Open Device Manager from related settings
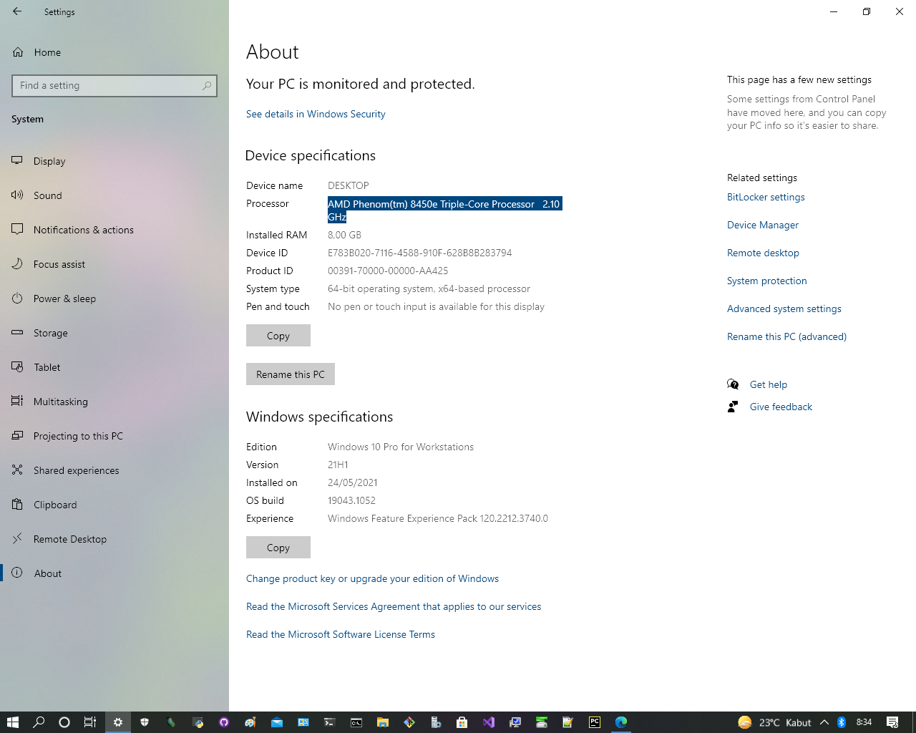Viewport: 916px width, 733px height. (x=763, y=225)
